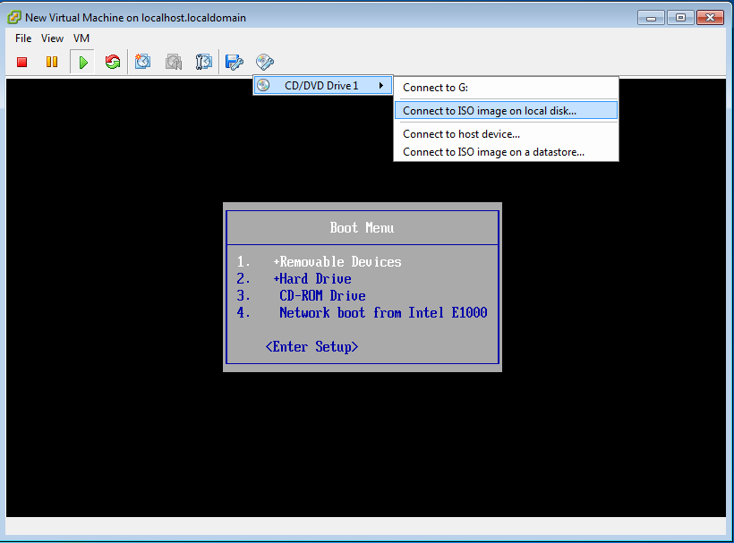Open the VM menu
The image size is (734, 543).
81,38
